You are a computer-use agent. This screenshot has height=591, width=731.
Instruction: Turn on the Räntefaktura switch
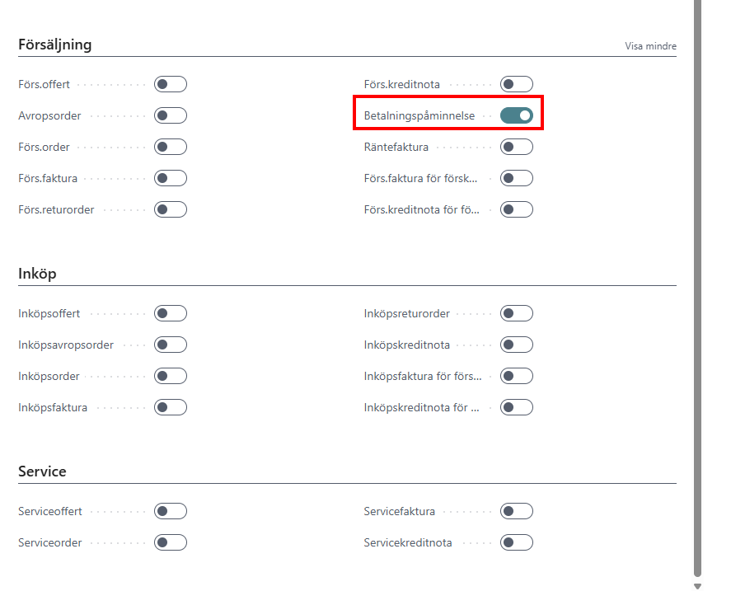517,147
